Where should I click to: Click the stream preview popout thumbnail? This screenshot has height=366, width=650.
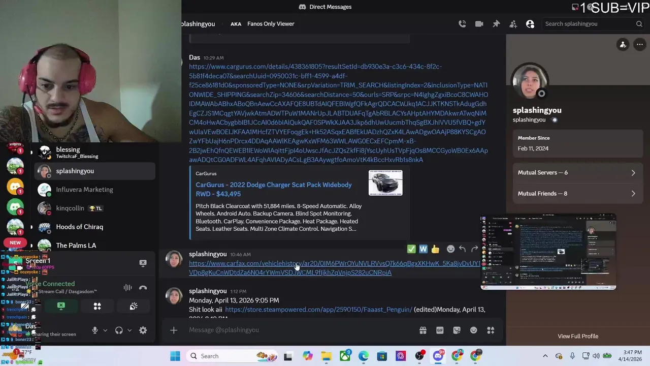[x=548, y=253]
